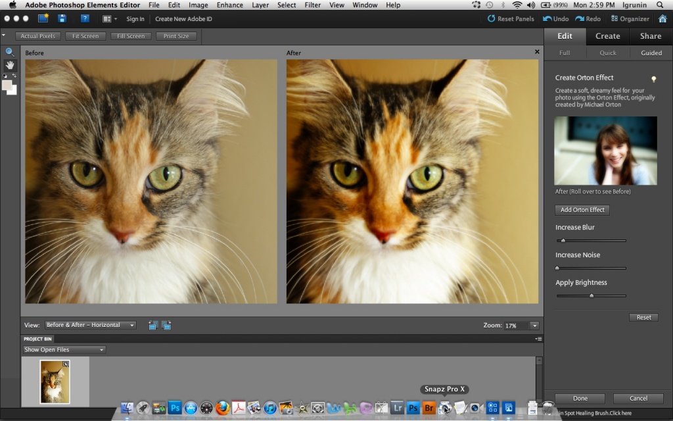673x421 pixels.
Task: Select the cat thumbnail in Project Bin
Action: [x=55, y=382]
